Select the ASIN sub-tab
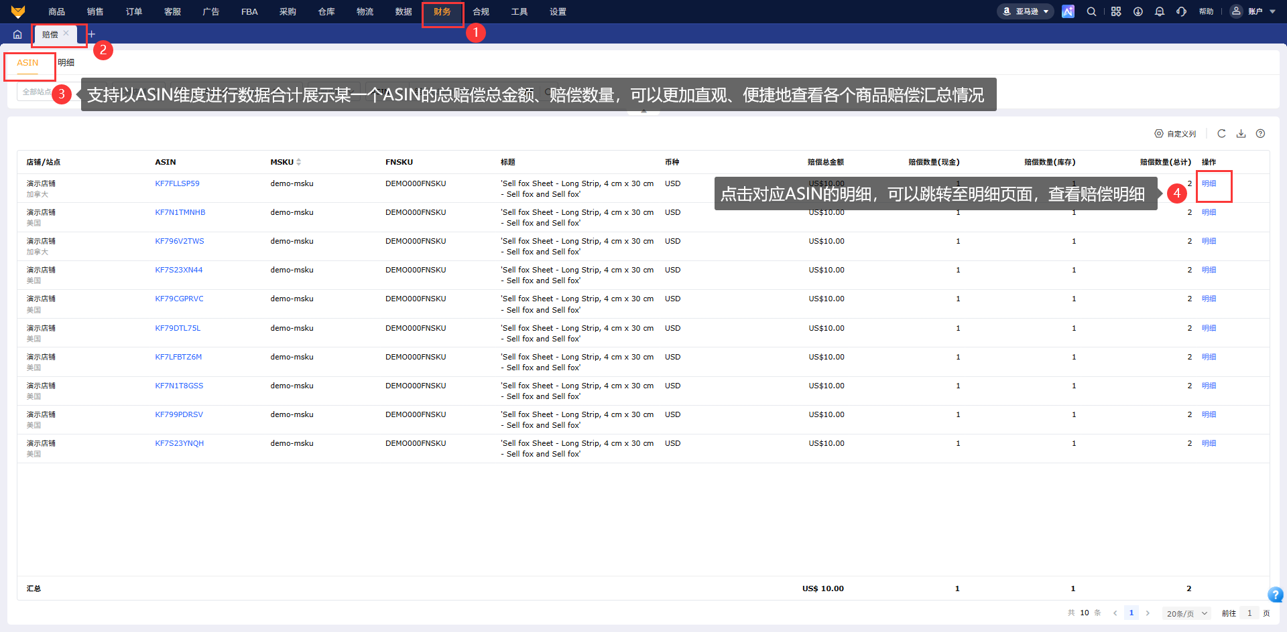 coord(27,62)
